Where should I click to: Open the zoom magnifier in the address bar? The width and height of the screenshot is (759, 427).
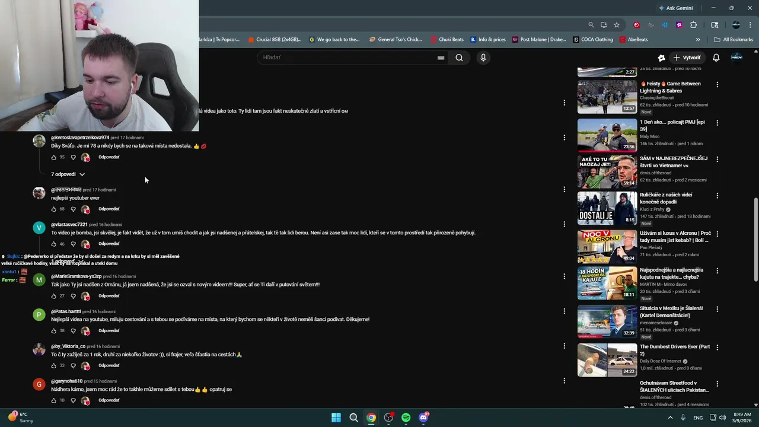coord(591,25)
